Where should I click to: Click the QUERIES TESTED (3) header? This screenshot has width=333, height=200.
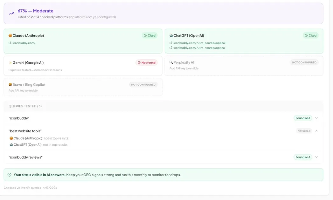[x=25, y=106]
